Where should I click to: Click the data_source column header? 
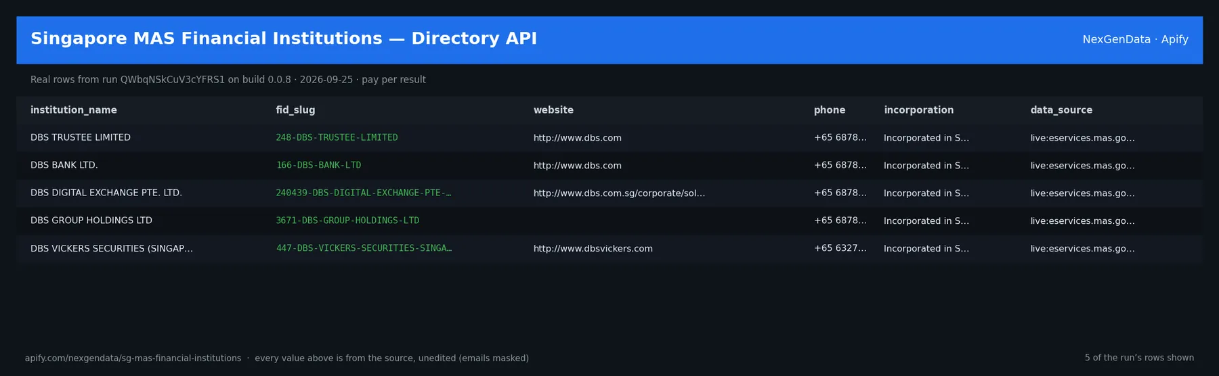1061,110
